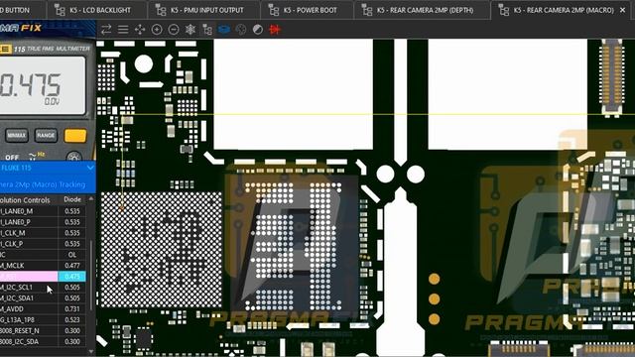Click the gold connector at top right of board

(612, 77)
